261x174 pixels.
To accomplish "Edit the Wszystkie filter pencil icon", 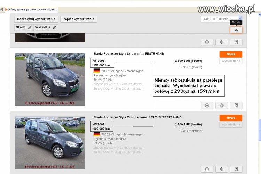I will (x=54, y=27).
